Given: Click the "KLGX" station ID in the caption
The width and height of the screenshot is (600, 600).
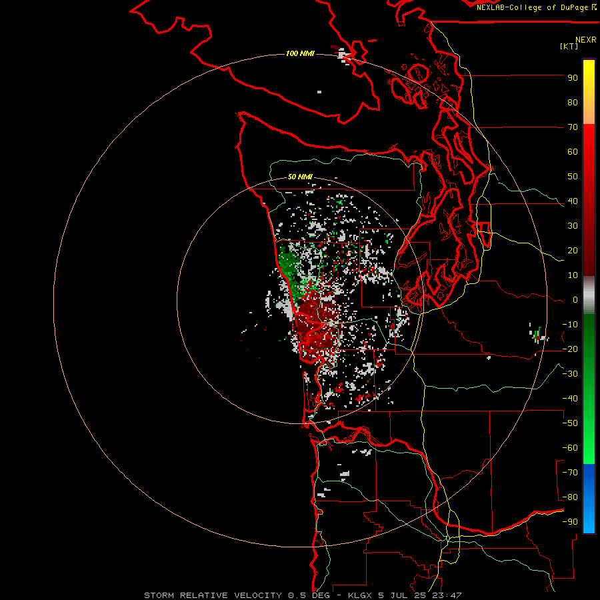Looking at the screenshot, I should click(x=360, y=595).
